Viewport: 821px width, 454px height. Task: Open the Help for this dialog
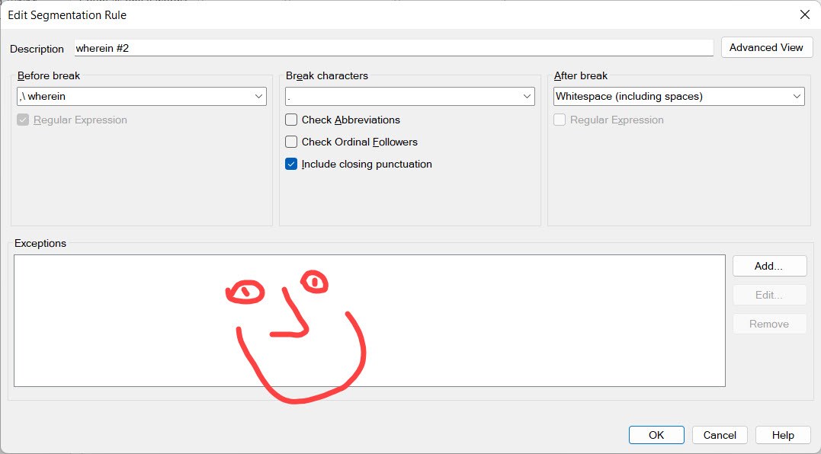click(782, 435)
